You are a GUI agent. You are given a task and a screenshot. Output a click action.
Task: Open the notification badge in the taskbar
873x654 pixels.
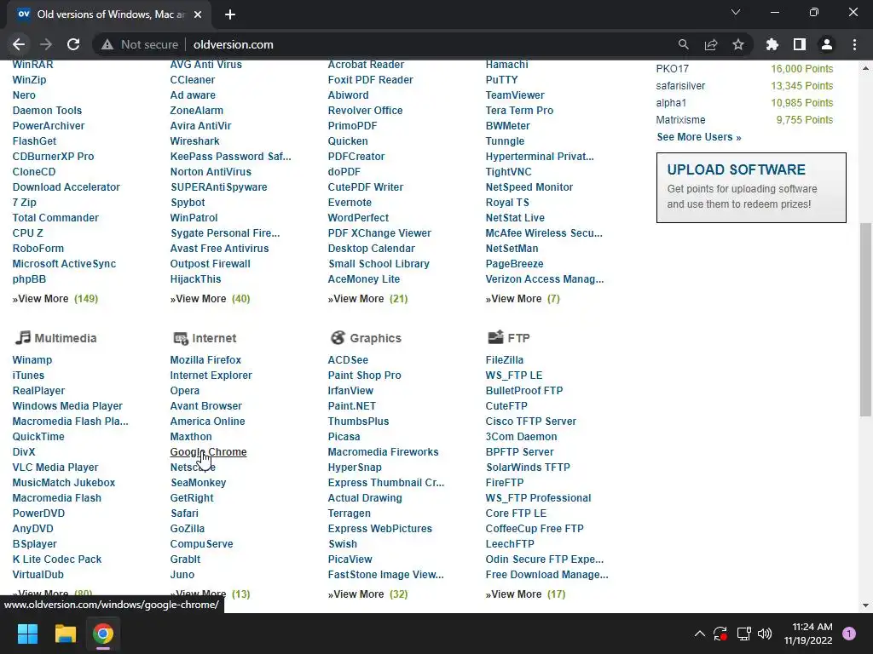coord(849,634)
